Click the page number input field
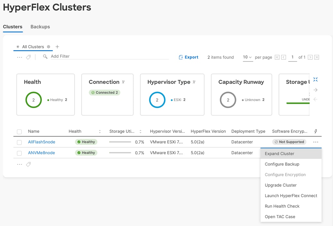Screen dimensions: 333x226 pos(292,57)
